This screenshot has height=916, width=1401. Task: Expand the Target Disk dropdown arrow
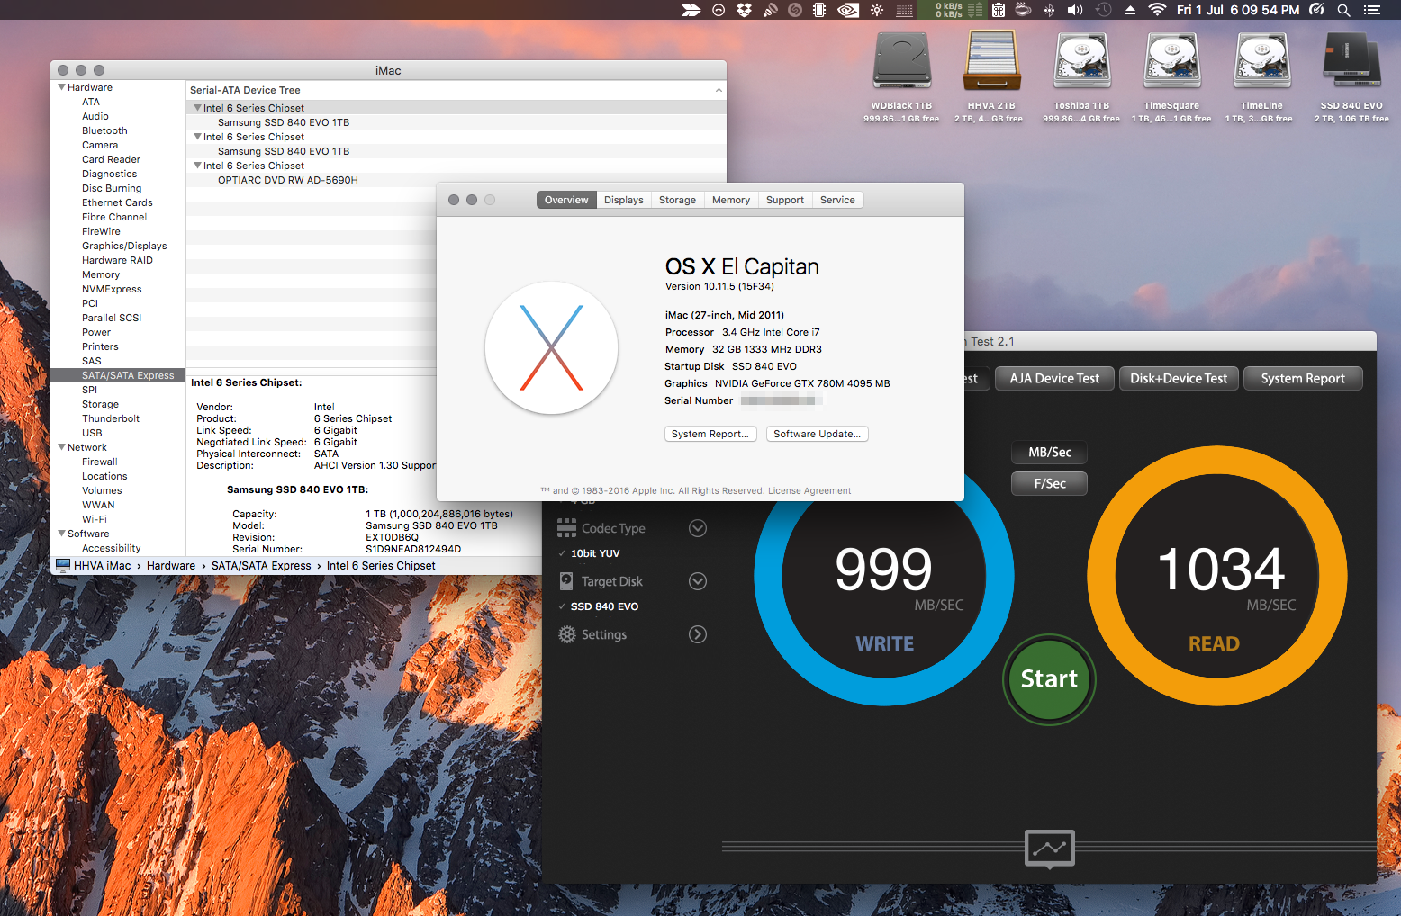(x=697, y=581)
